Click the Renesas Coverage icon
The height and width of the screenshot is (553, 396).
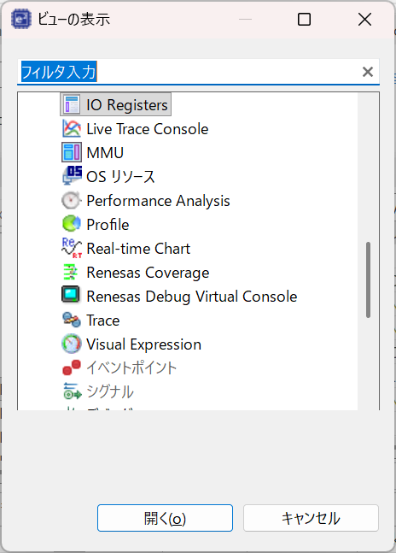pyautogui.click(x=71, y=273)
